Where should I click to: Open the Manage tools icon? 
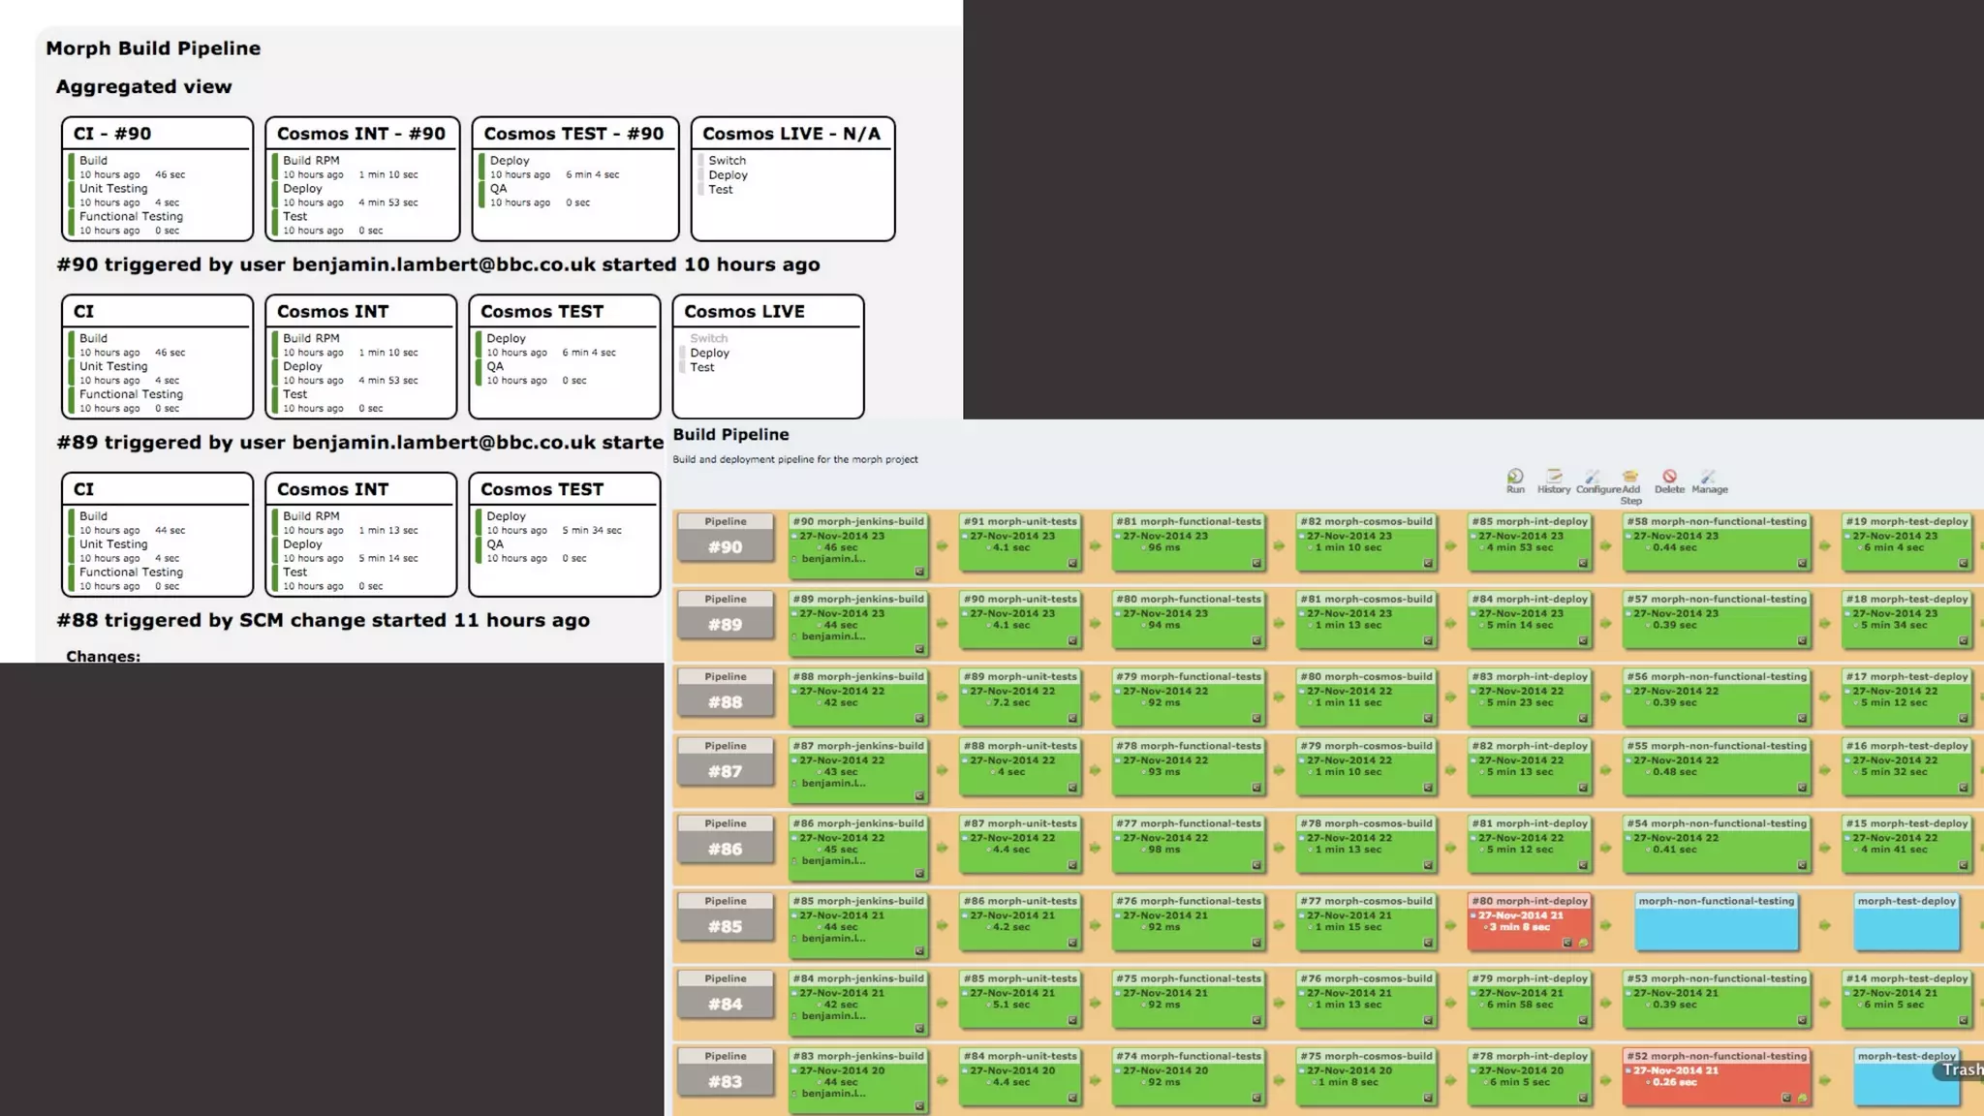(1708, 477)
